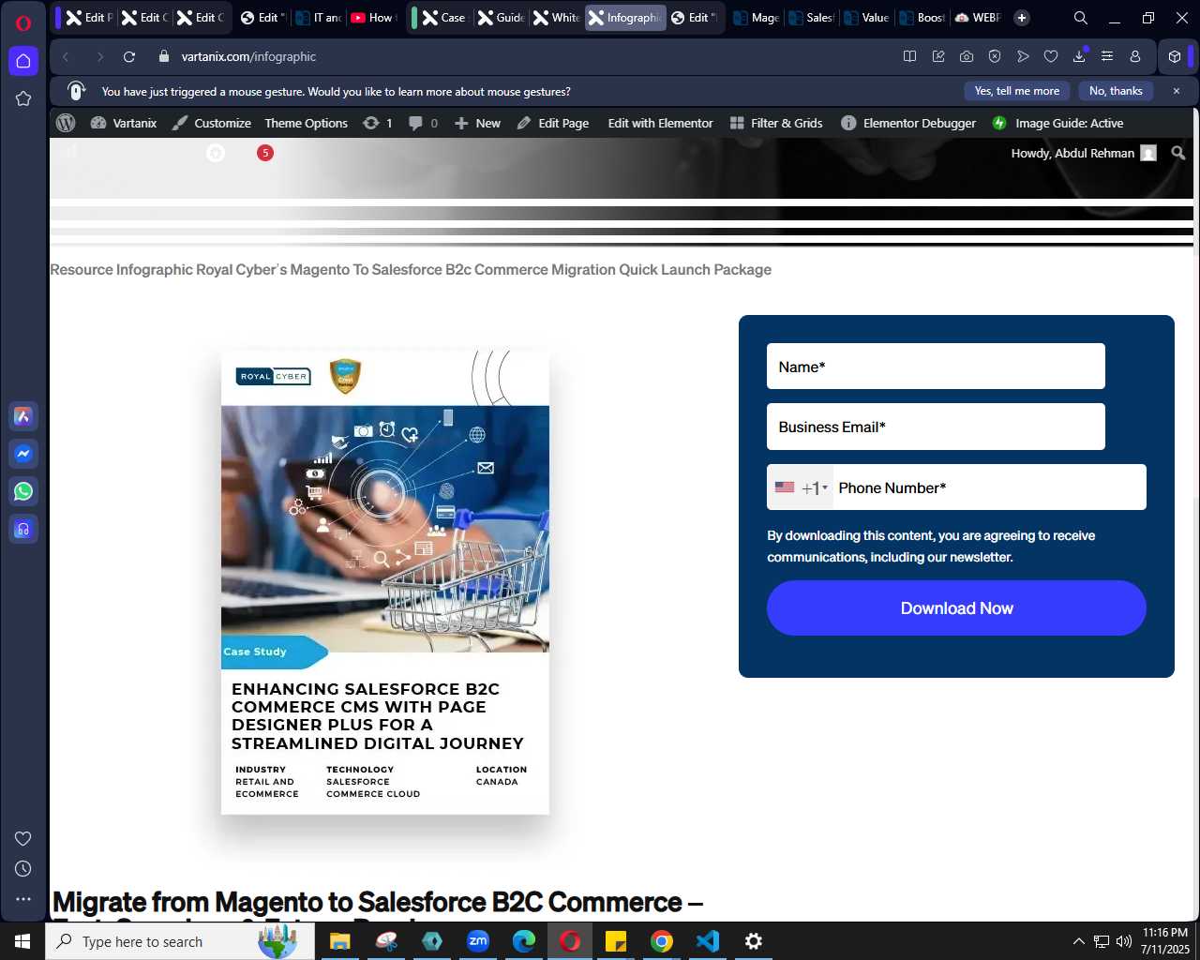1200x960 pixels.
Task: Click Yes, tell me more button
Action: point(1017,91)
